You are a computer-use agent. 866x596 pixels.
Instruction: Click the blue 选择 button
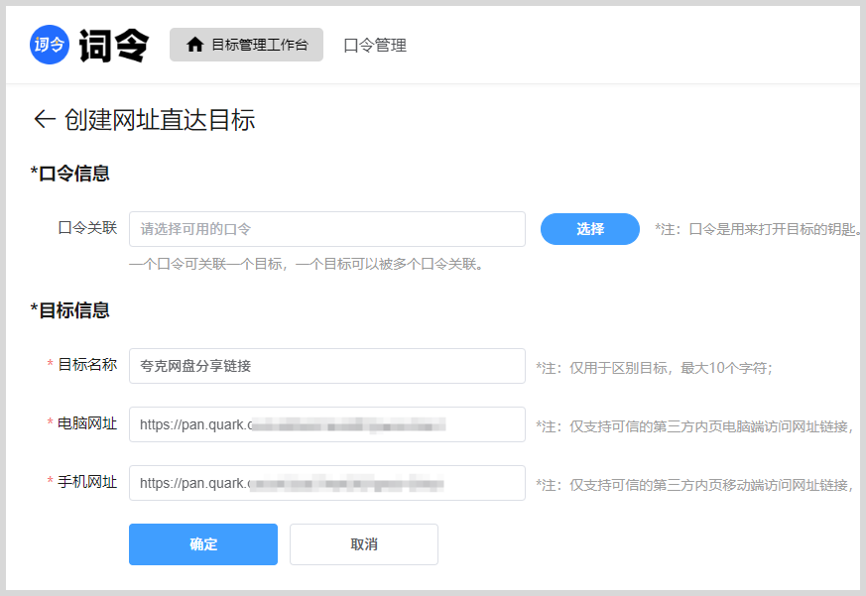click(590, 229)
